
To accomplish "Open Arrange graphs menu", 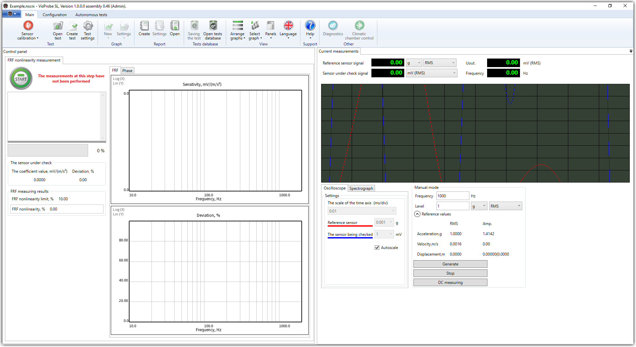I will click(237, 26).
